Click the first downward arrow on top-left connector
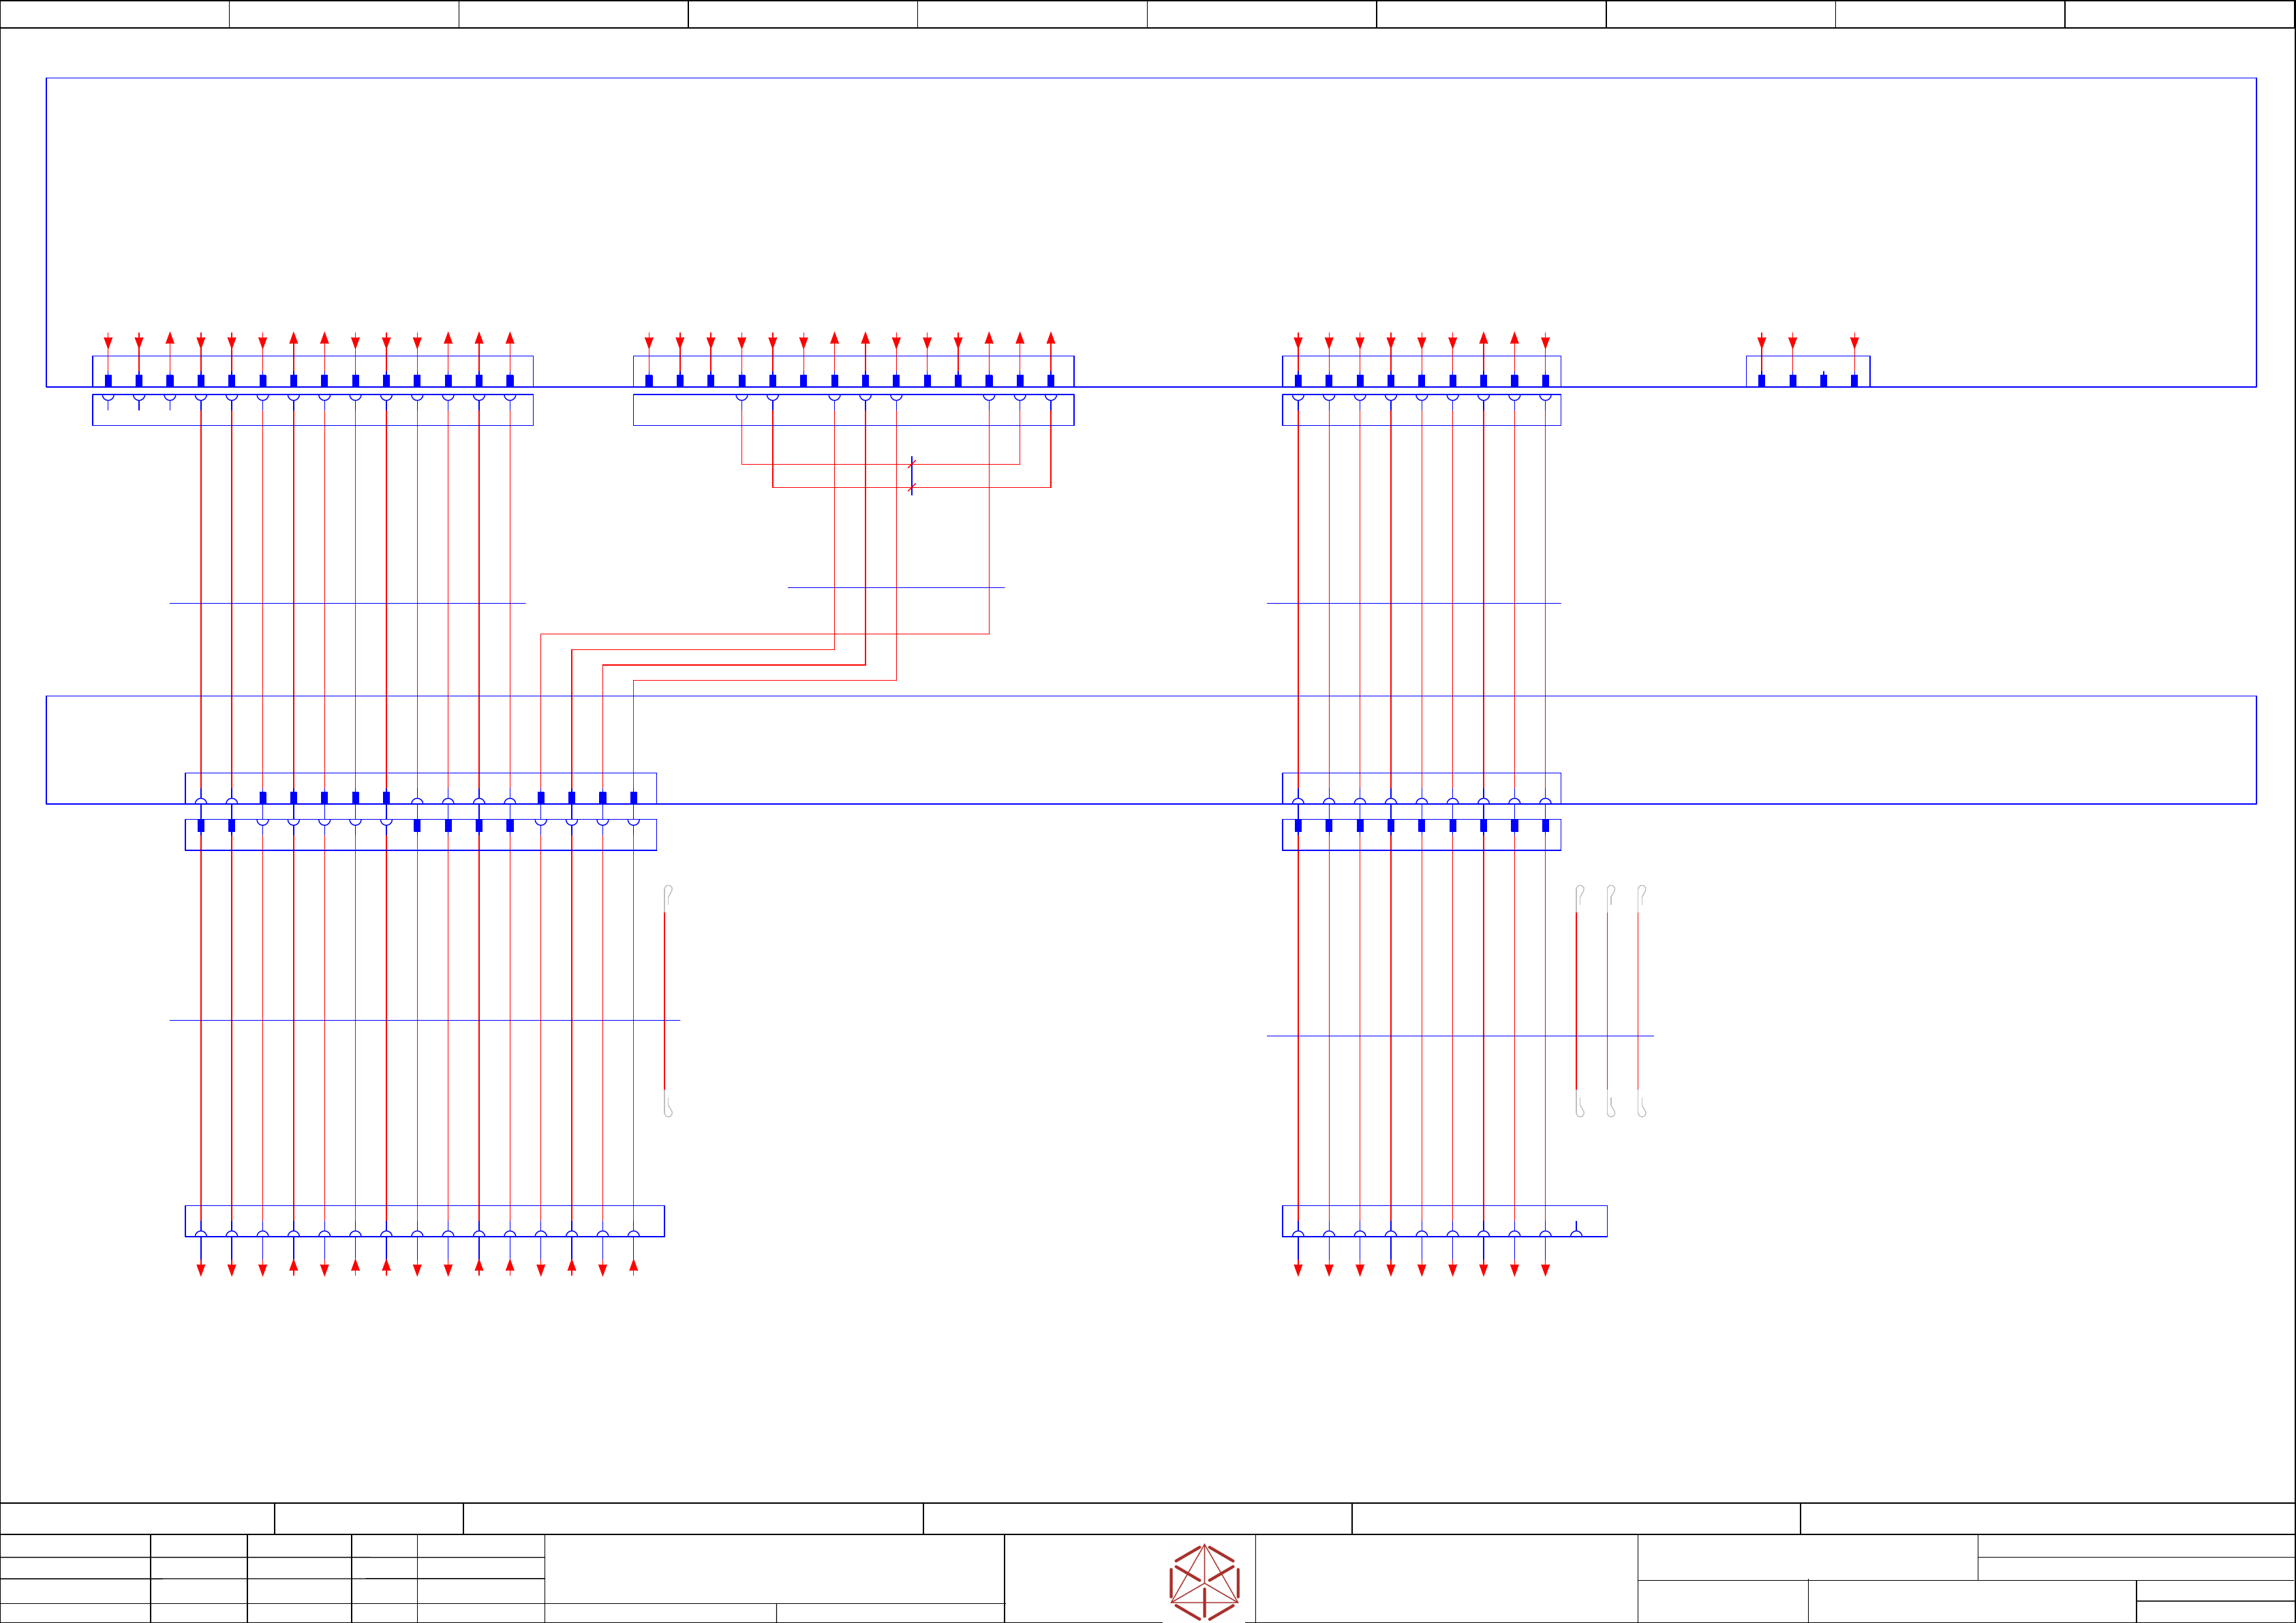The image size is (2296, 1623). pos(108,342)
